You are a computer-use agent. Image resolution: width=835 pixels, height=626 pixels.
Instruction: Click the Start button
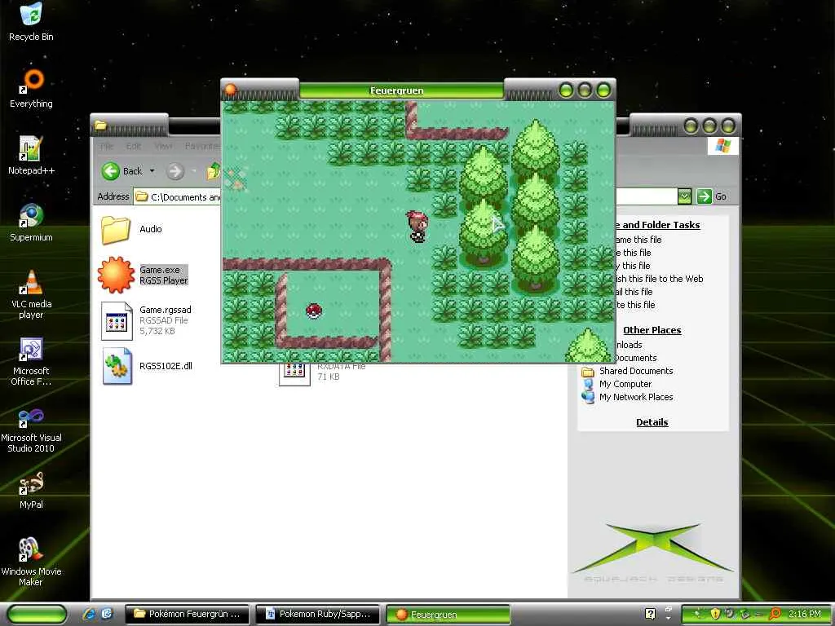38,614
